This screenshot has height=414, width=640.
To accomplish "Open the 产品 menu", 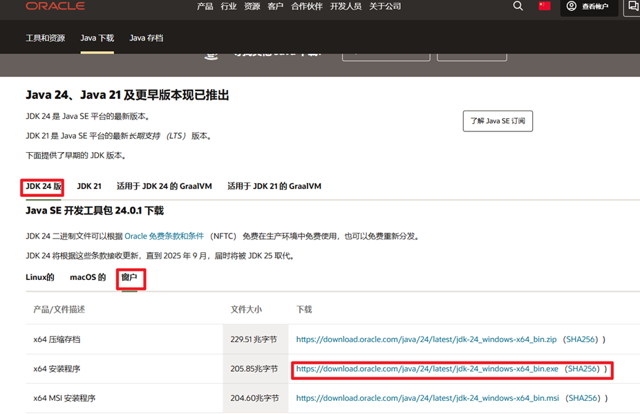I will point(205,6).
